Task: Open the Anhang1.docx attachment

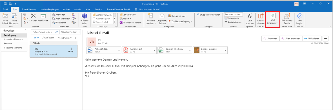Action: pyautogui.click(x=102, y=50)
